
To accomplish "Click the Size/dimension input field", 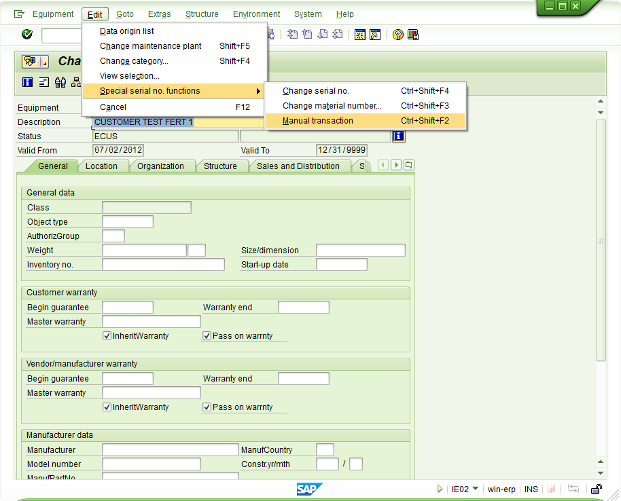I will tap(361, 250).
